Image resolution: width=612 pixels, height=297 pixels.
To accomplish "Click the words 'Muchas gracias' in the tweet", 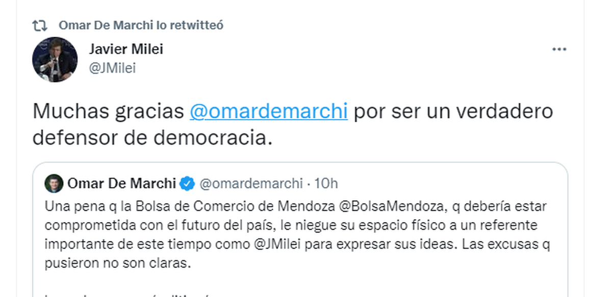I will pyautogui.click(x=108, y=112).
